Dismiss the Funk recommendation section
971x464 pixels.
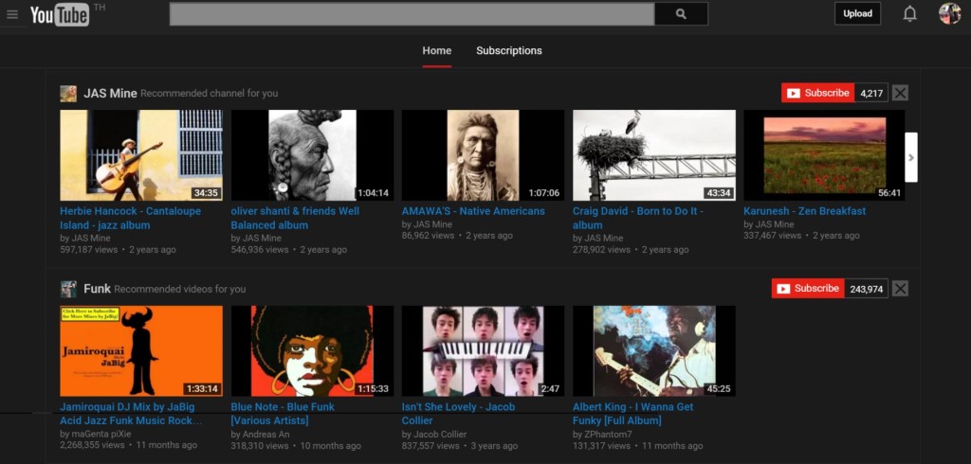pos(901,288)
